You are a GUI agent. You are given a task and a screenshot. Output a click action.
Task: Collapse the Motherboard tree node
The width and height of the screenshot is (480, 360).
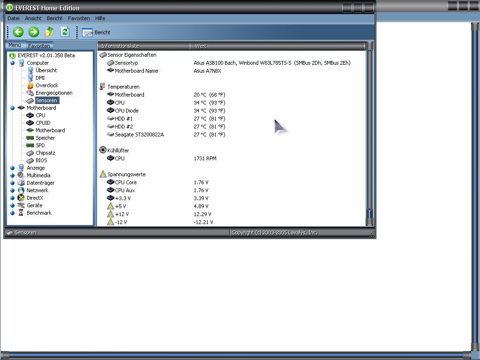(12, 108)
